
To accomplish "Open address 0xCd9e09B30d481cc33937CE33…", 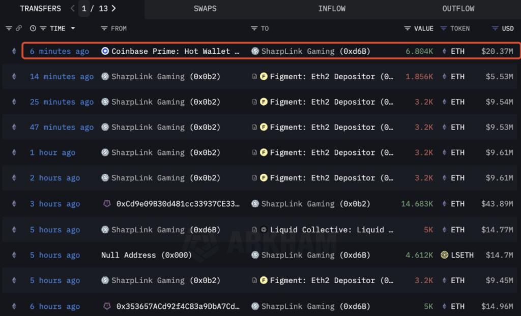I will (x=178, y=204).
